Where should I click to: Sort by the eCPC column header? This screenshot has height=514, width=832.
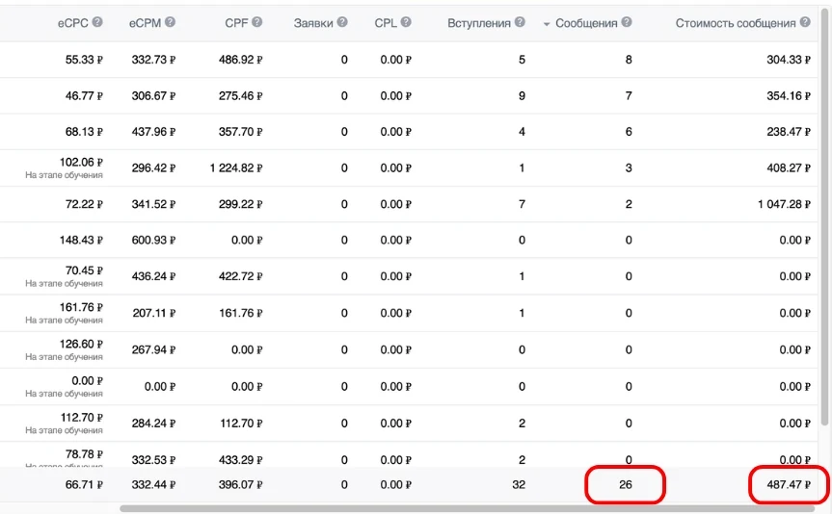(73, 23)
